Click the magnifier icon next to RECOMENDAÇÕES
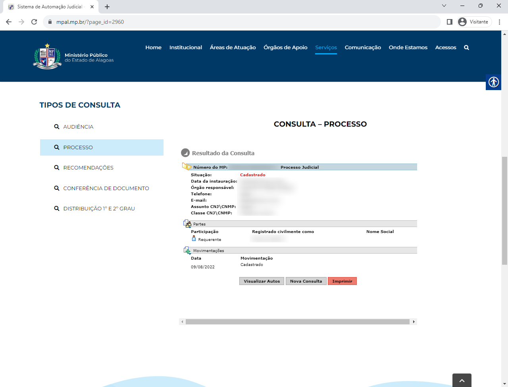The image size is (508, 387). pyautogui.click(x=57, y=168)
